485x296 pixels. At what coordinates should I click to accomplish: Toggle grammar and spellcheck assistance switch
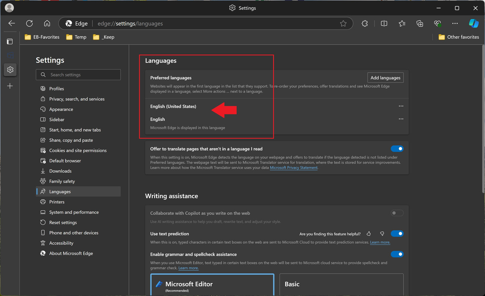[397, 254]
